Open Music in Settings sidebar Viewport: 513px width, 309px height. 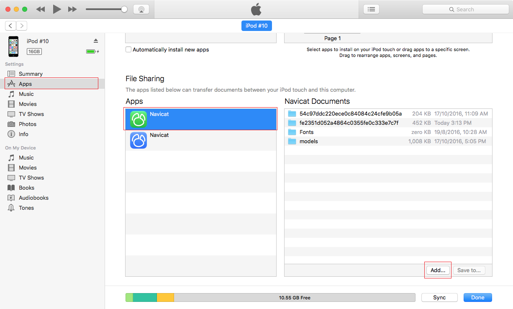(52, 94)
